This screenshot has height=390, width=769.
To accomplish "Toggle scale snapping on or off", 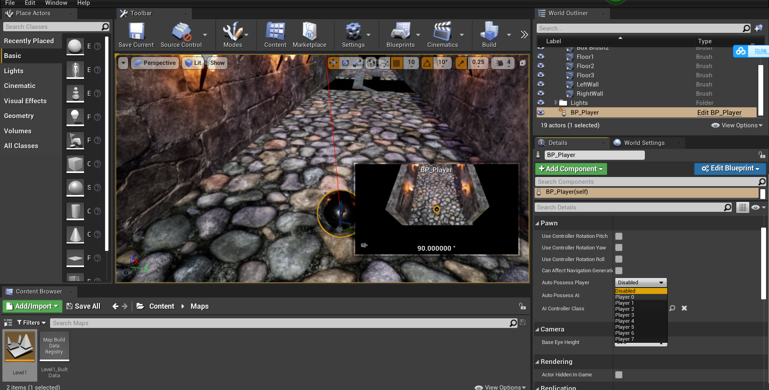I will 461,63.
